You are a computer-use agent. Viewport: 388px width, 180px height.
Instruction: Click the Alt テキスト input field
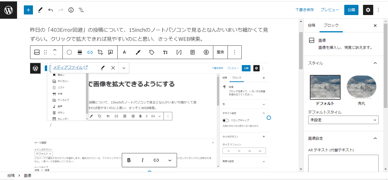coord(343,163)
